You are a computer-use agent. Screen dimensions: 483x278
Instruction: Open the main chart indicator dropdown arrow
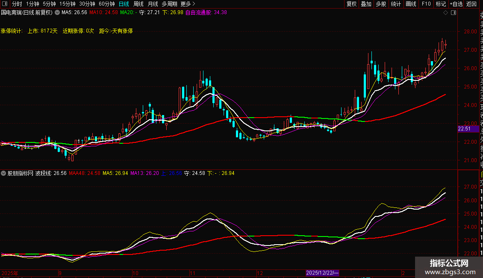coord(57,13)
